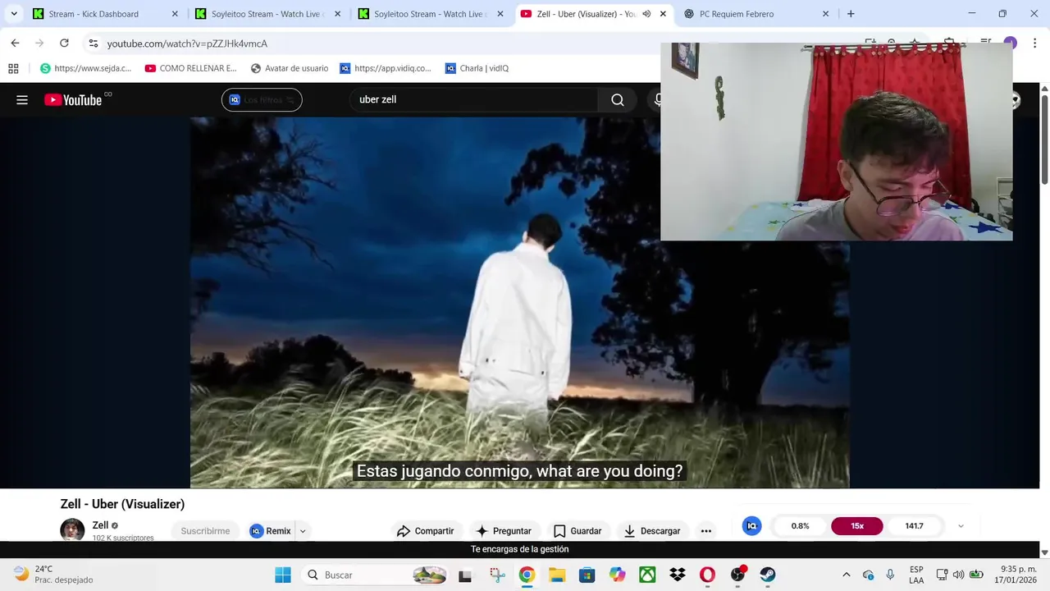Screen dimensions: 1050x591
Task: Click the Preguntar button
Action: 504,531
